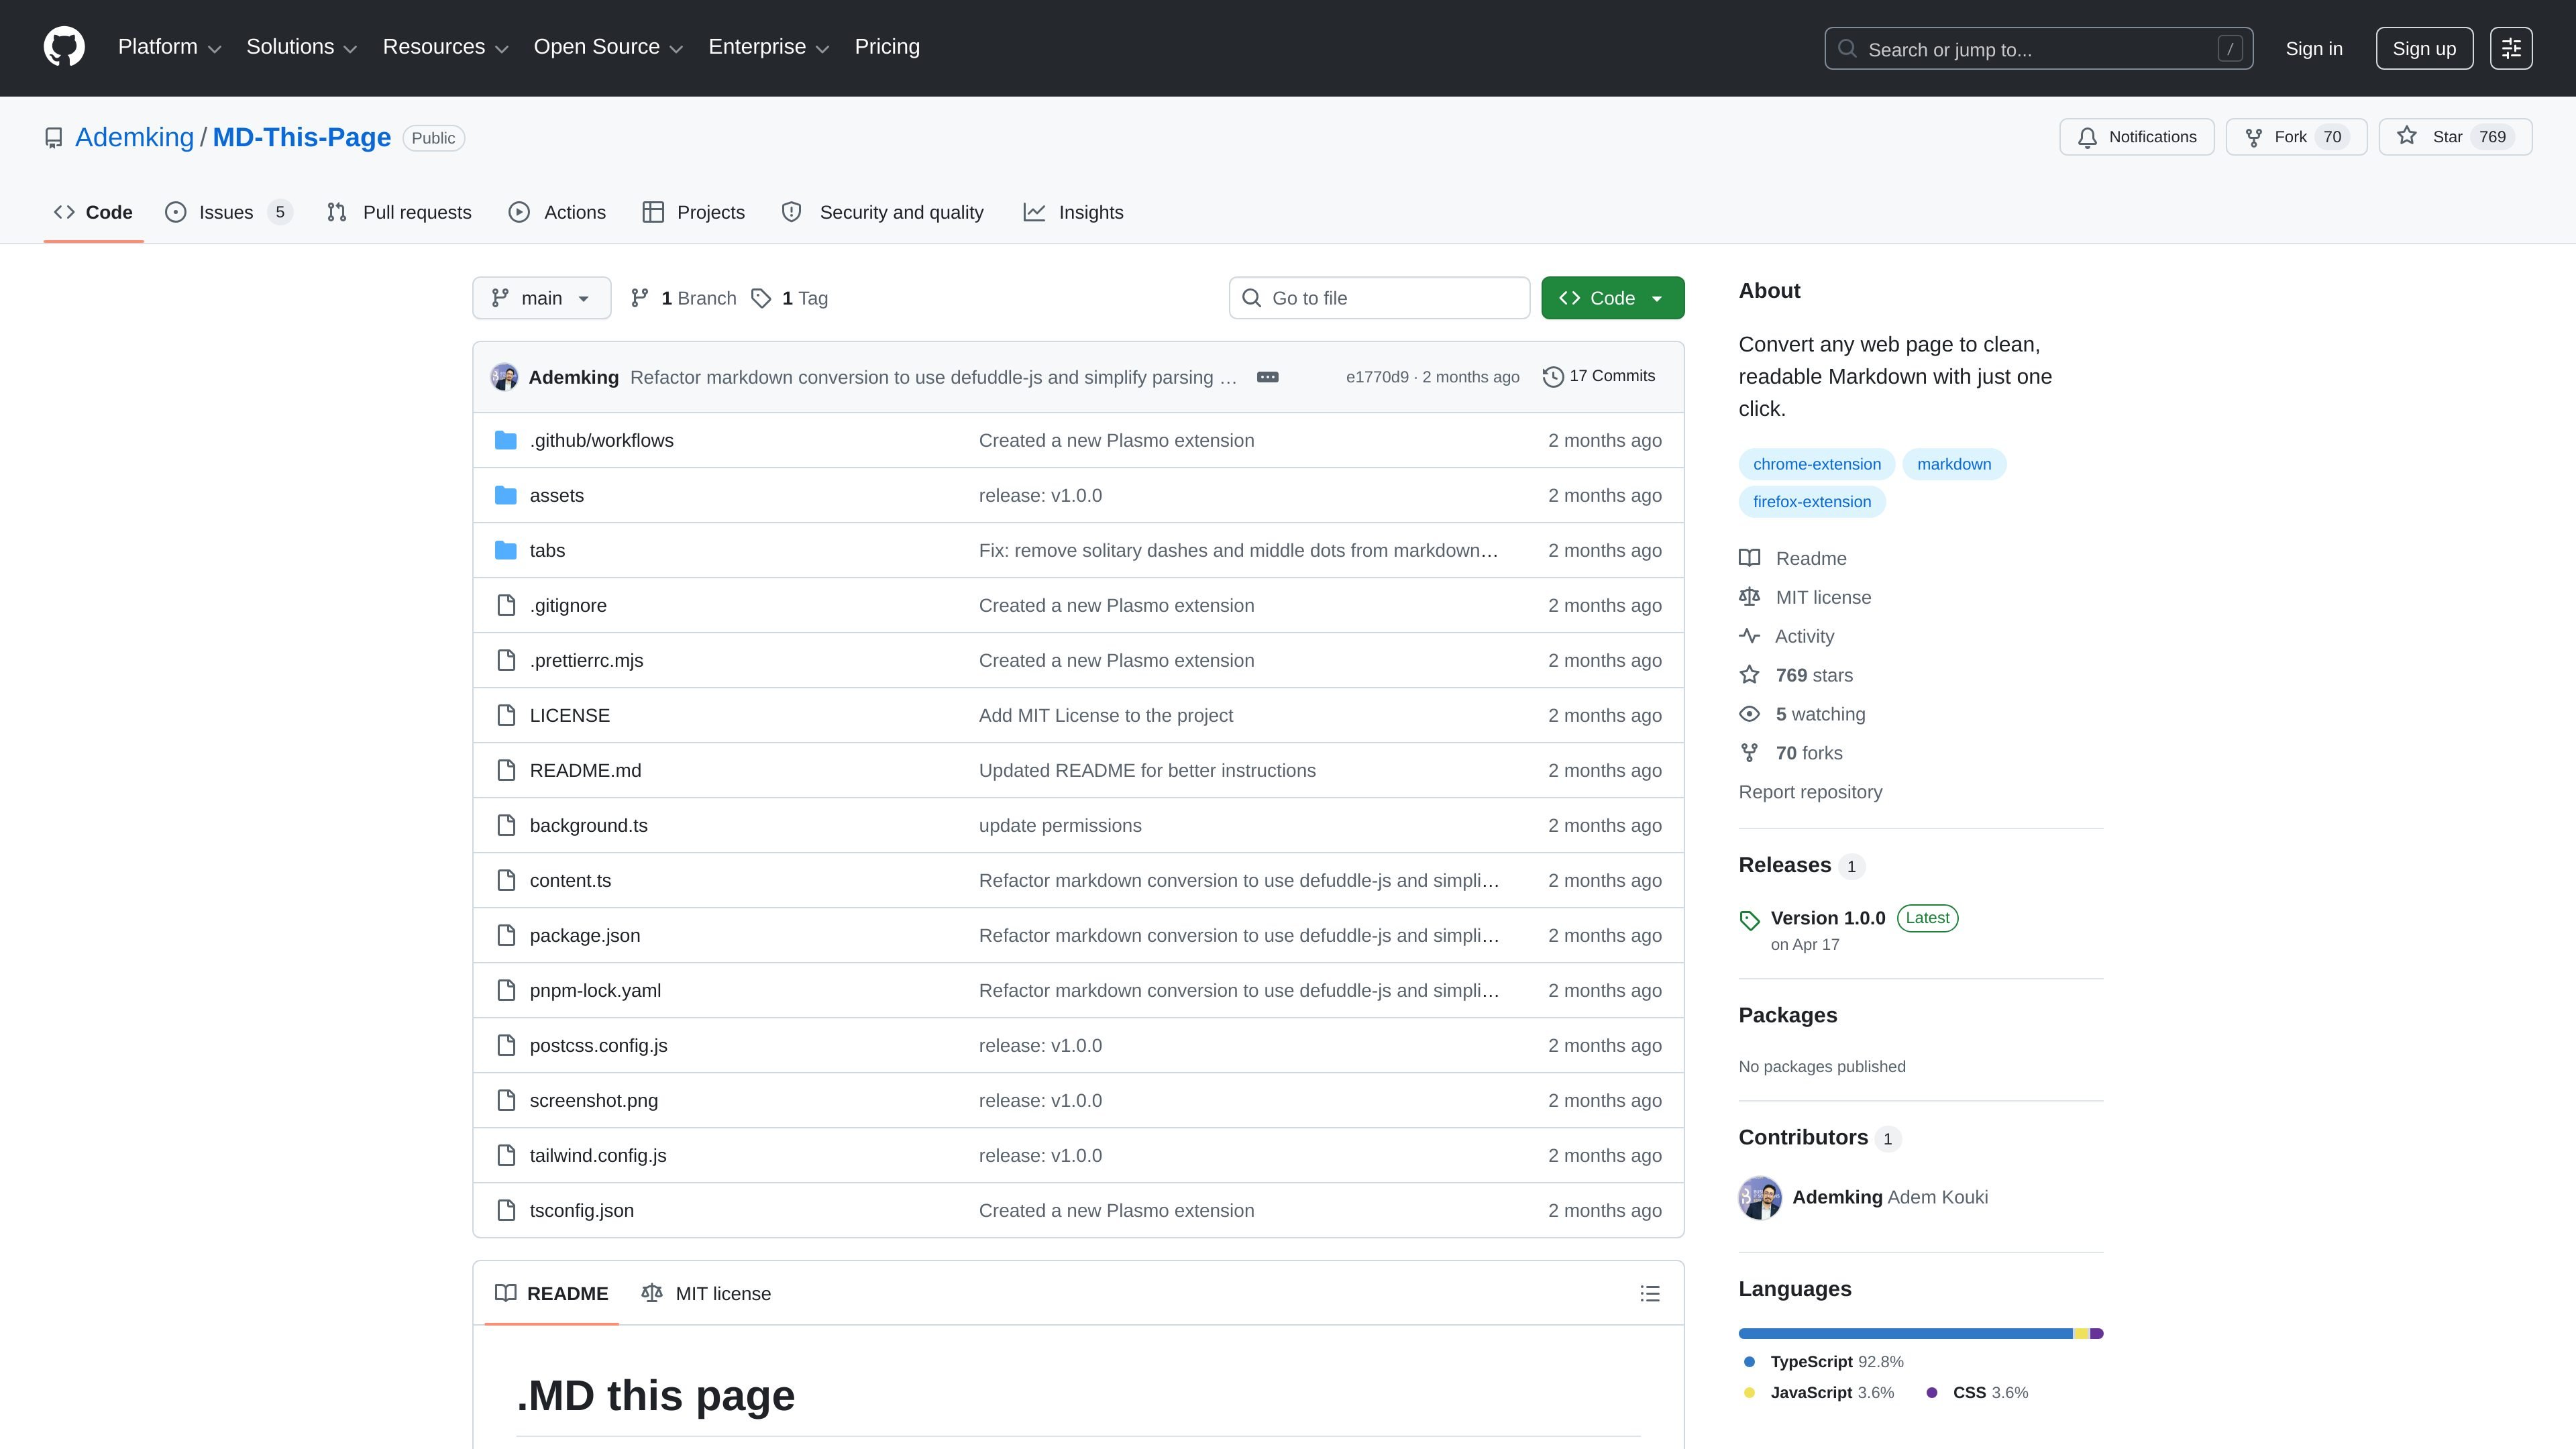
Task: Click the tag icon next to 1 Tag
Action: click(761, 298)
